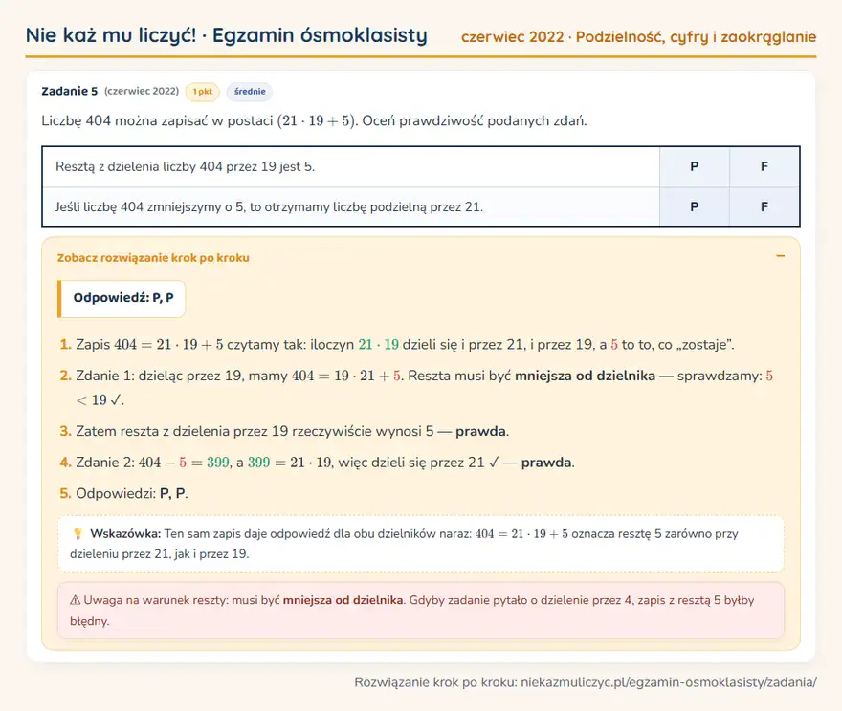The width and height of the screenshot is (842, 711).
Task: Click the 'Wskazówka:' hint text box
Action: click(421, 544)
